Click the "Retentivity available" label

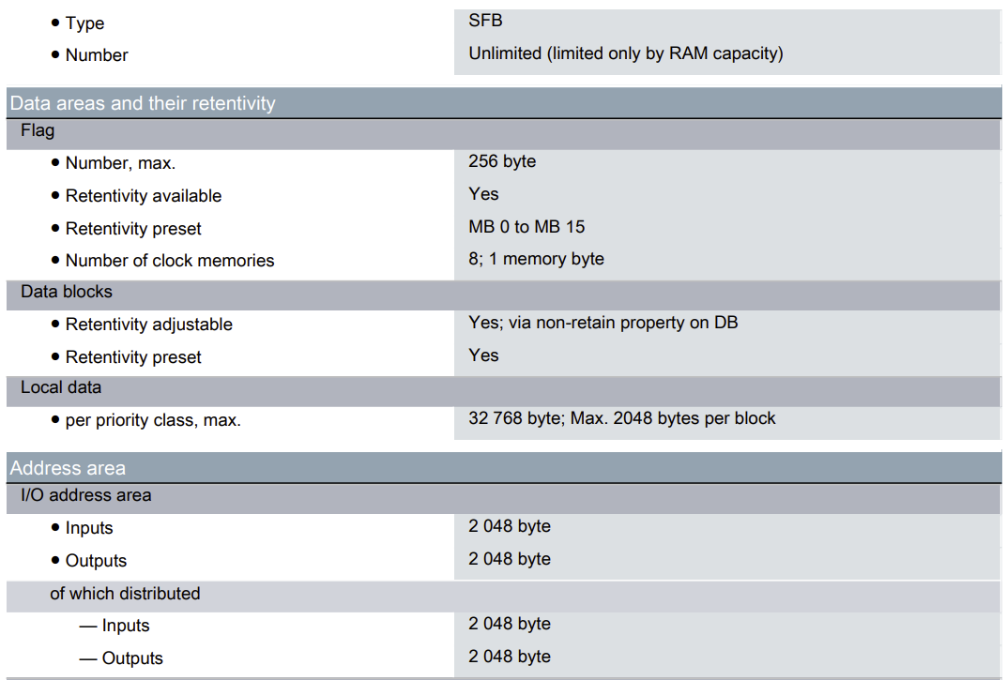(144, 196)
